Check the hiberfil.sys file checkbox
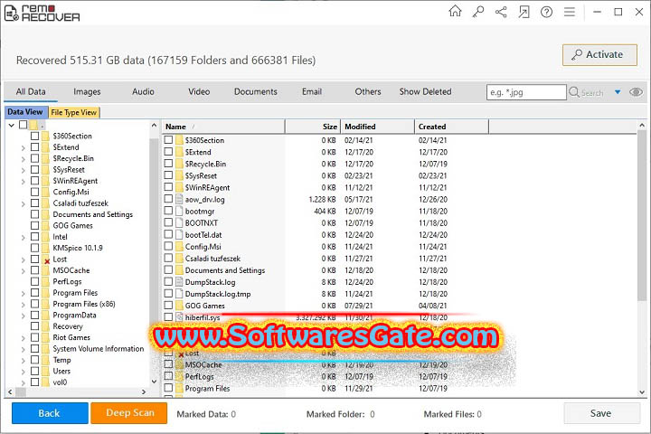This screenshot has width=651, height=434. [168, 316]
